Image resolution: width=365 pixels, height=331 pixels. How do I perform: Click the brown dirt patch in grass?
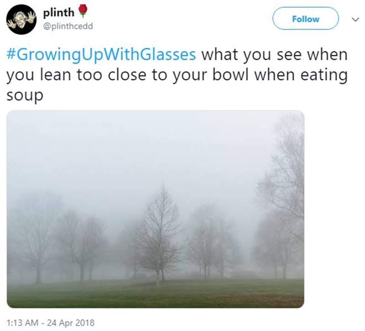click(x=256, y=299)
